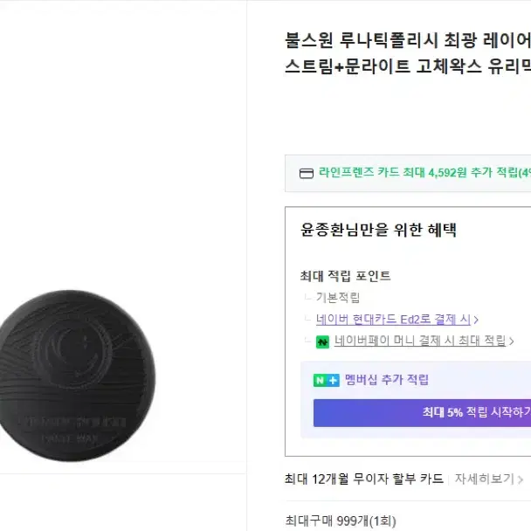Expand the chevron after 네이버 현대카드 Ed2 link
This screenshot has width=531, height=531.
tap(476, 320)
